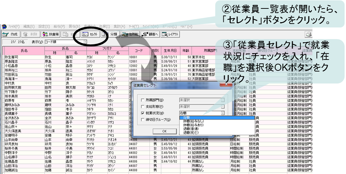Click the フリガナ column header

coord(107,48)
